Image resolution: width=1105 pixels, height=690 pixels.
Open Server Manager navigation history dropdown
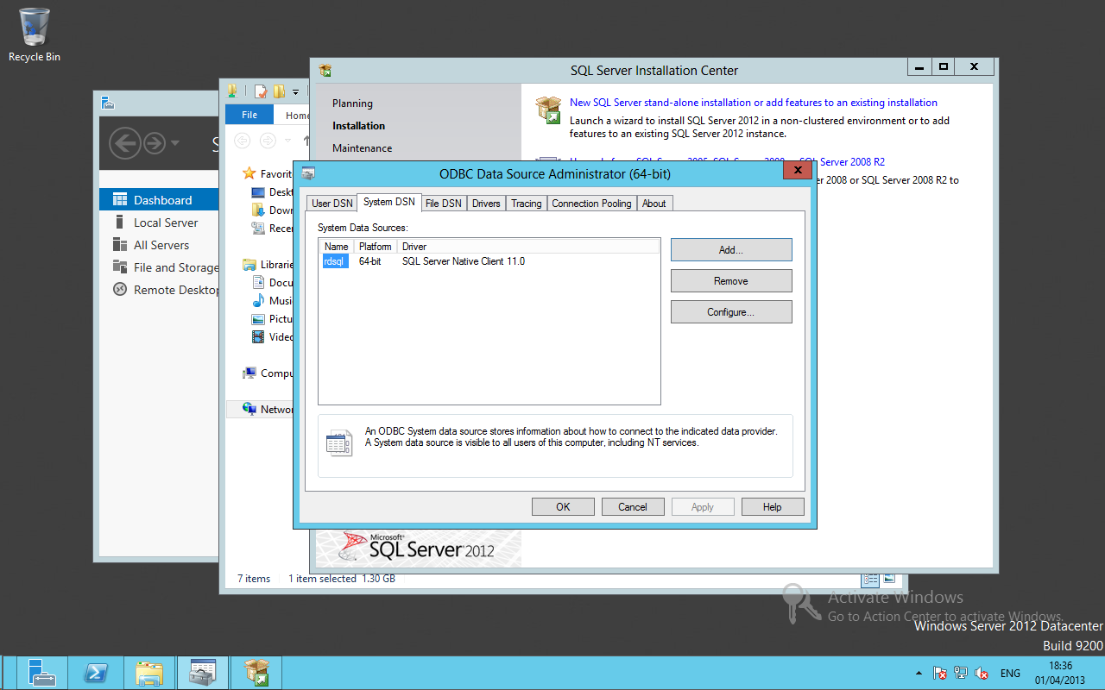[175, 143]
